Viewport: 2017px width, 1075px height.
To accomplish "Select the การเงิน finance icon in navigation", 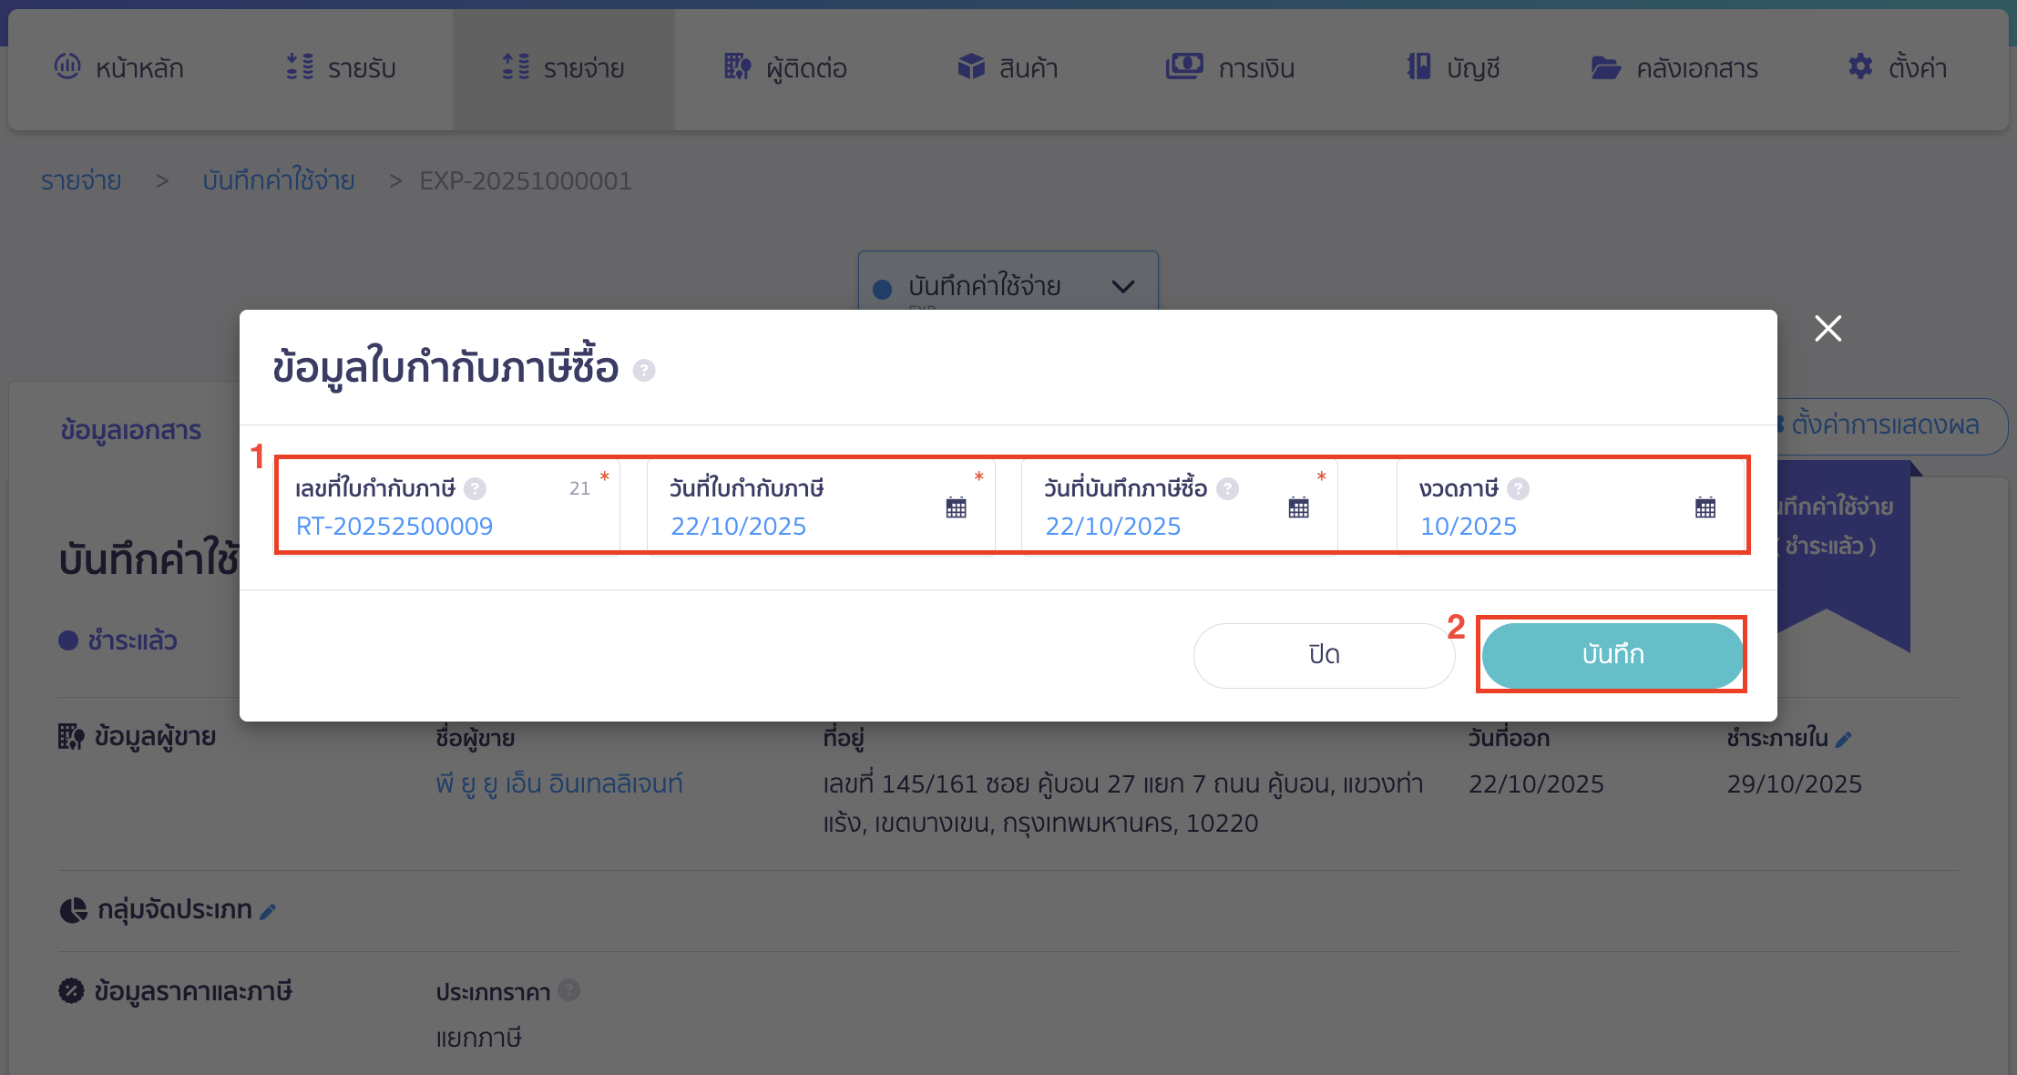I will [1183, 67].
